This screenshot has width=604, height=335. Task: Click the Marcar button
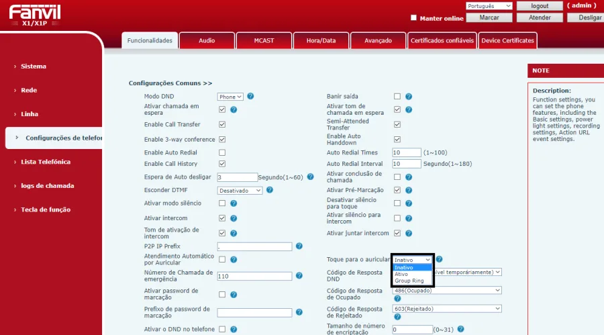[489, 17]
